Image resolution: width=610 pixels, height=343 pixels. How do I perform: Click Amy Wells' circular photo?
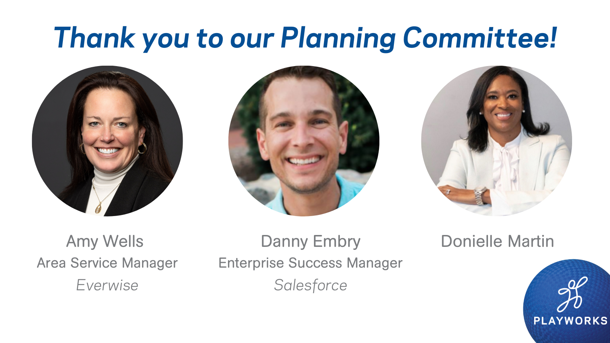(x=107, y=141)
